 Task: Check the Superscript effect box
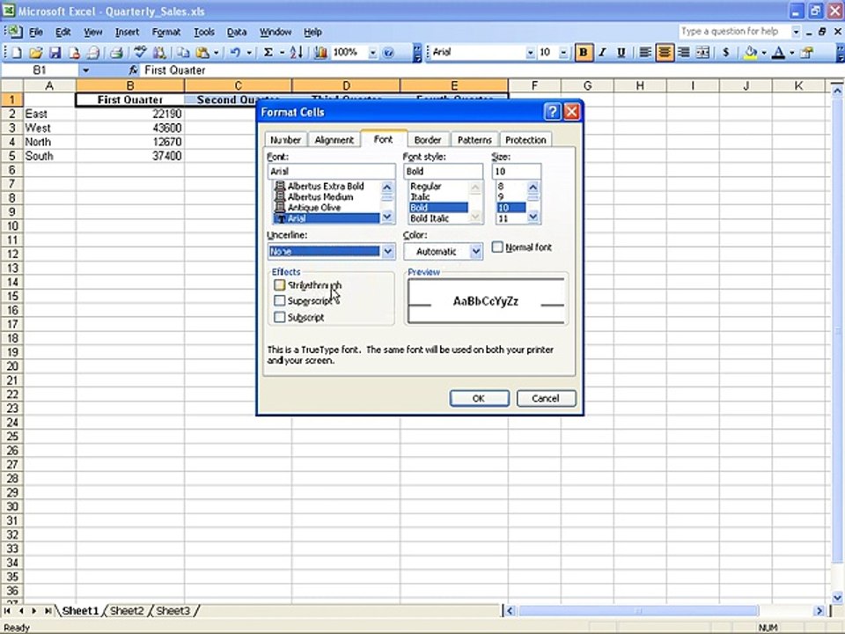pyautogui.click(x=279, y=301)
